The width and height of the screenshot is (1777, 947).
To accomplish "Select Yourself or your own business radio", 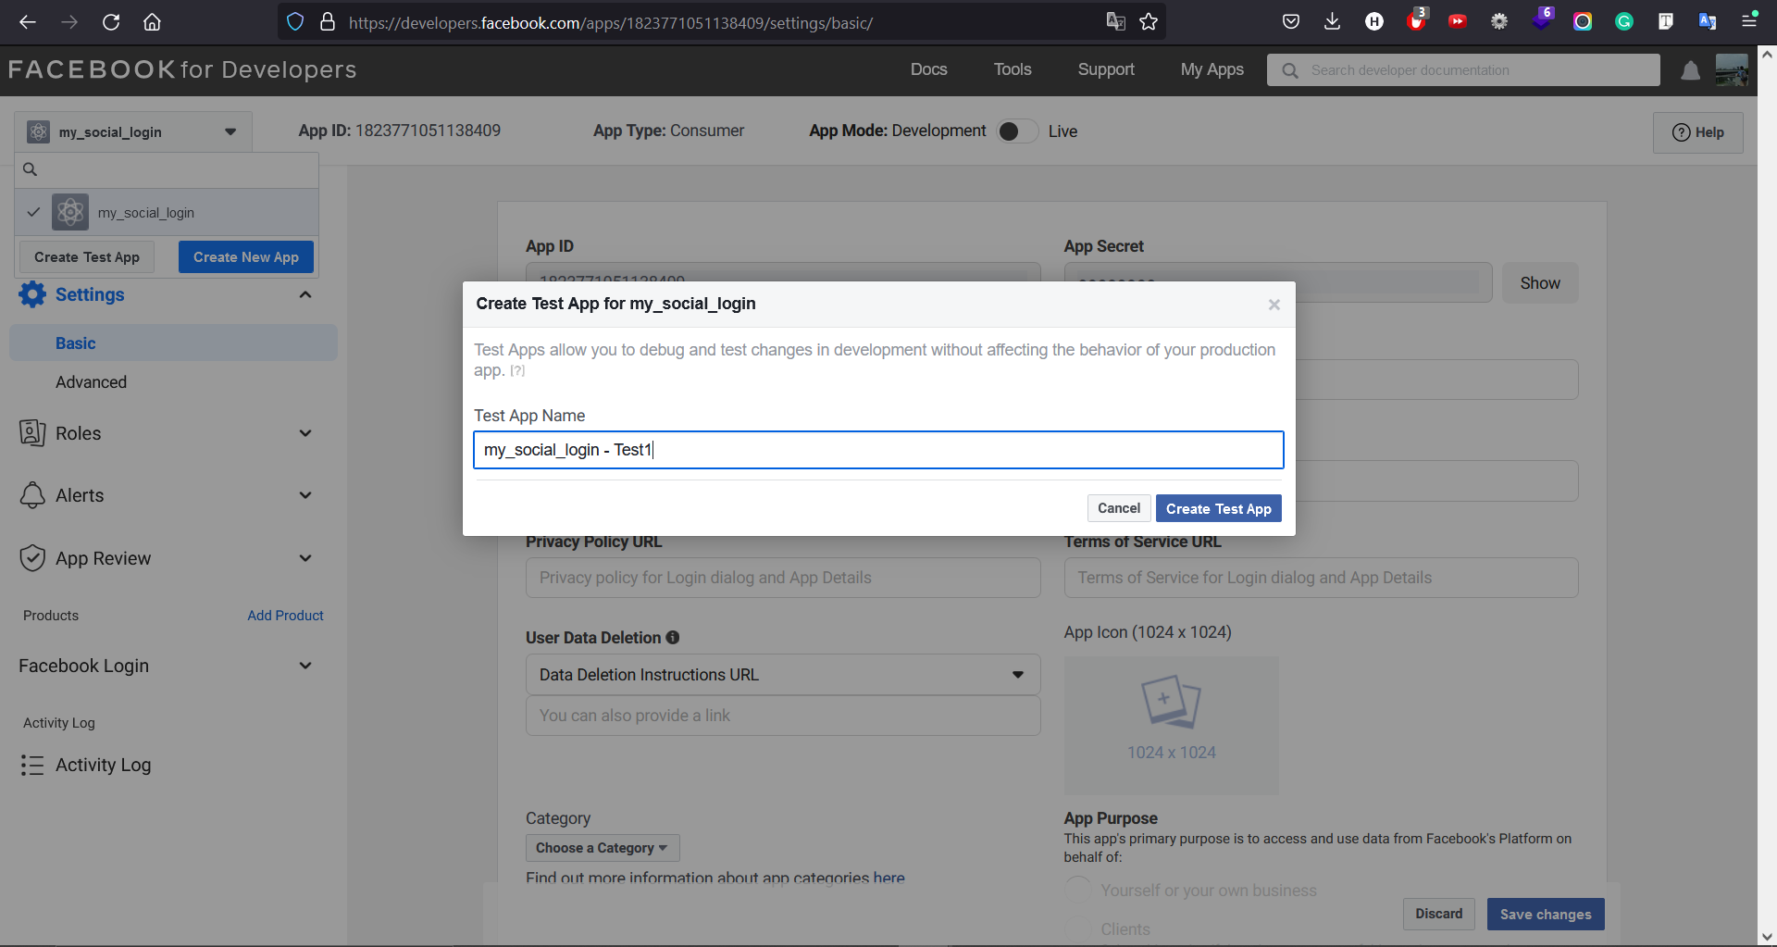I will pos(1077,891).
